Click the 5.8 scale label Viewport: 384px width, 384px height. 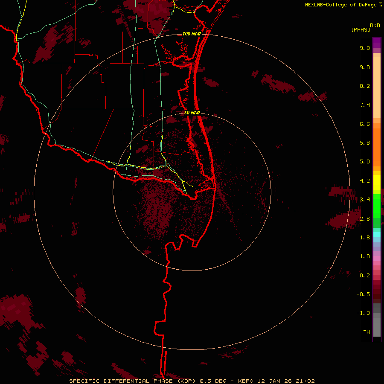coord(365,143)
